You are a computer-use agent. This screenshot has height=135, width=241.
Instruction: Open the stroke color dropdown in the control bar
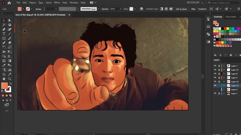click(32, 9)
